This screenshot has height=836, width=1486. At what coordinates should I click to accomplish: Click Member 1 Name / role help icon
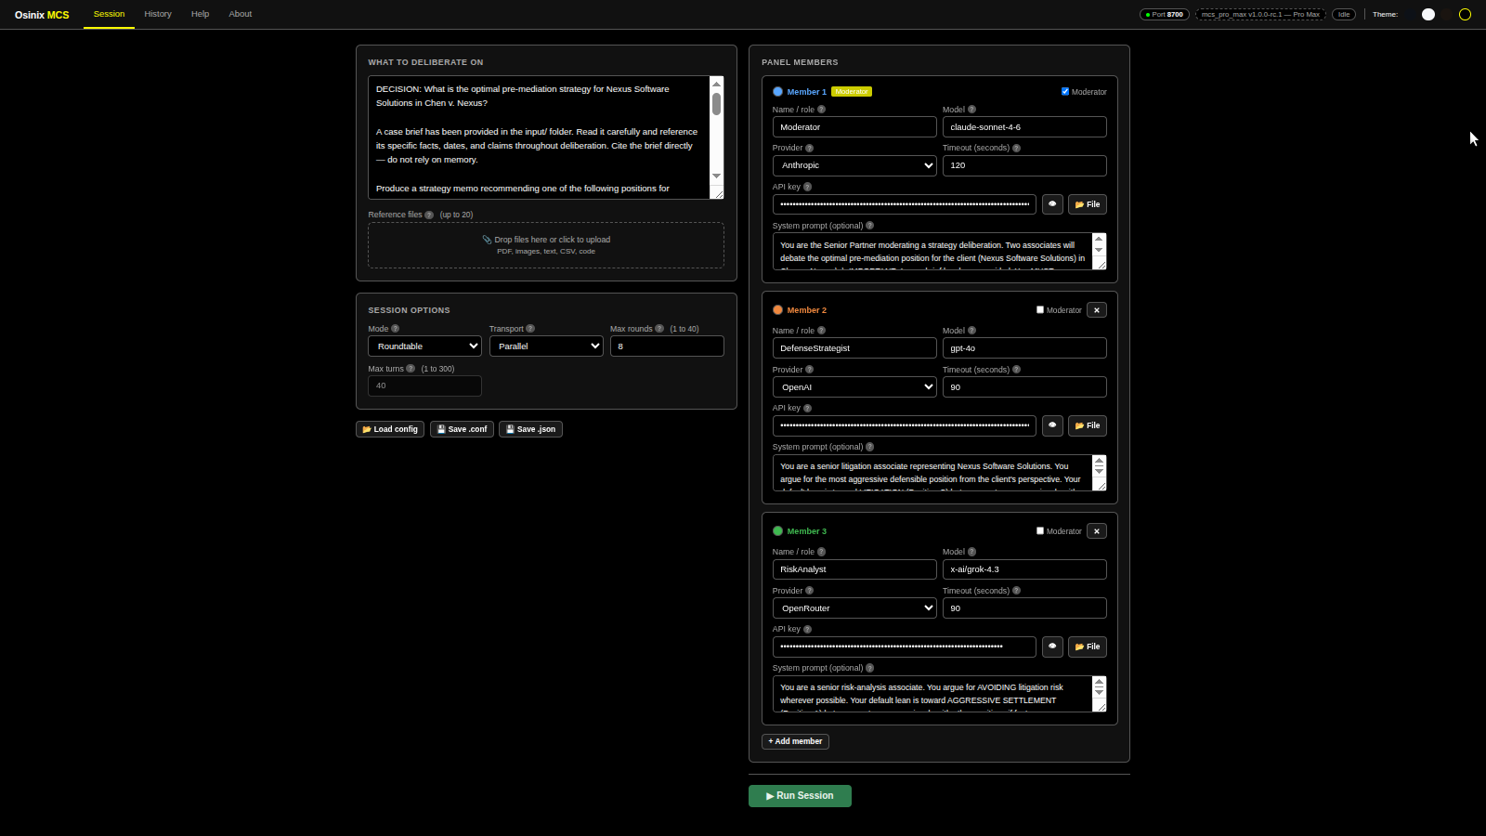[x=821, y=110]
